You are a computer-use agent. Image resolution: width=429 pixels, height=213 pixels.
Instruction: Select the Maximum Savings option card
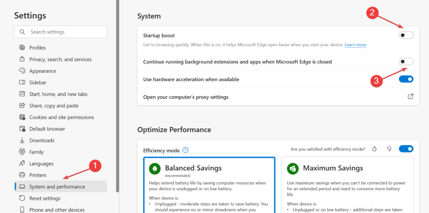(347, 184)
